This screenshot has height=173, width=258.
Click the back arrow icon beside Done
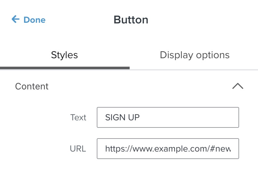coord(15,20)
